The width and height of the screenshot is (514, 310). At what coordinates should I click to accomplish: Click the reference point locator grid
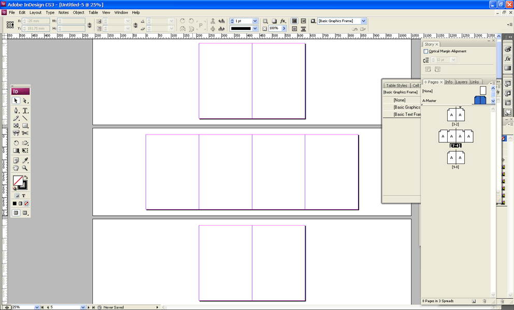coord(10,24)
